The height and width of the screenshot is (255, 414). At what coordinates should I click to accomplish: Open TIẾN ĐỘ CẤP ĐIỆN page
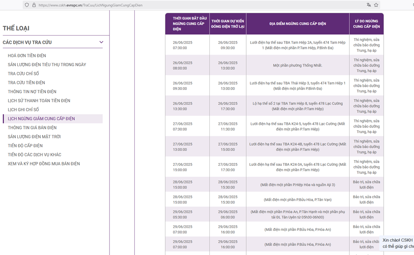click(x=25, y=146)
